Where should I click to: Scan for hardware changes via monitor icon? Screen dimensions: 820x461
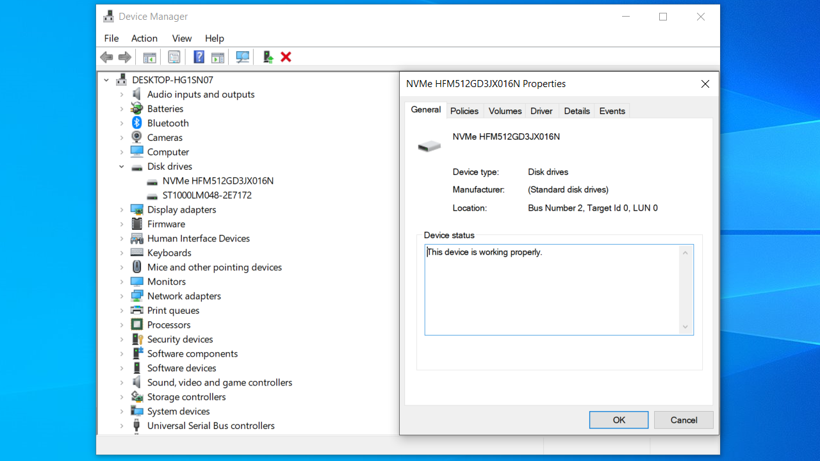243,57
